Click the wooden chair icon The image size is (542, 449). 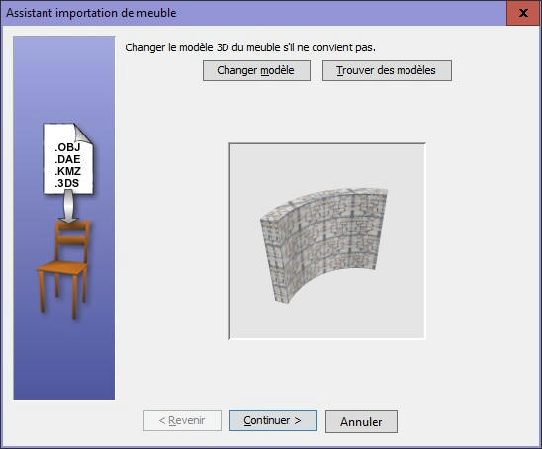tap(63, 268)
